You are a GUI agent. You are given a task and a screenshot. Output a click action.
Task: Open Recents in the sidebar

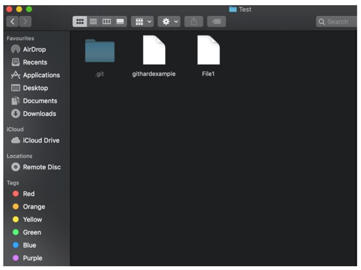(x=29, y=62)
